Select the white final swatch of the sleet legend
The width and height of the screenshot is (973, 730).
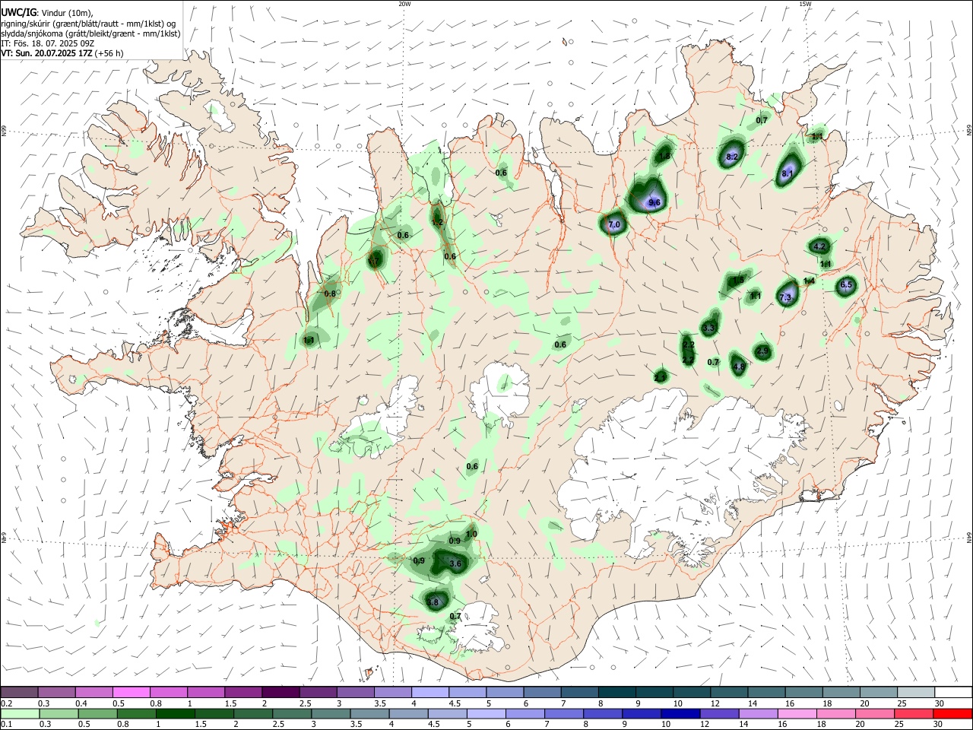(953, 693)
